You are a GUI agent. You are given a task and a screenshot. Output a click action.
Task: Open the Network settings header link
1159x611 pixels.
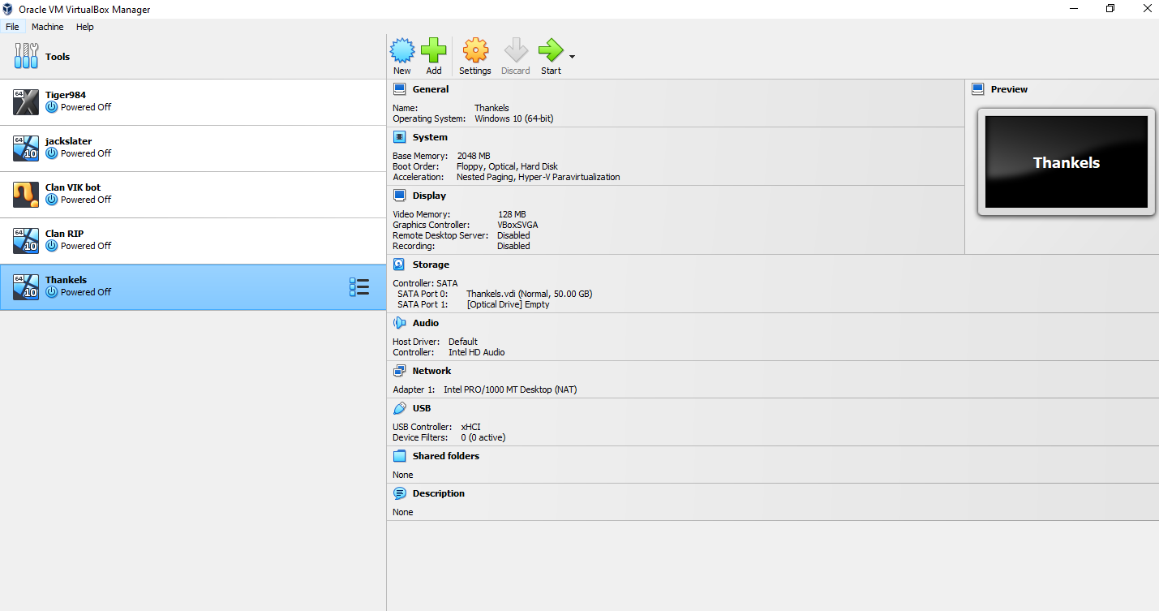tap(431, 371)
